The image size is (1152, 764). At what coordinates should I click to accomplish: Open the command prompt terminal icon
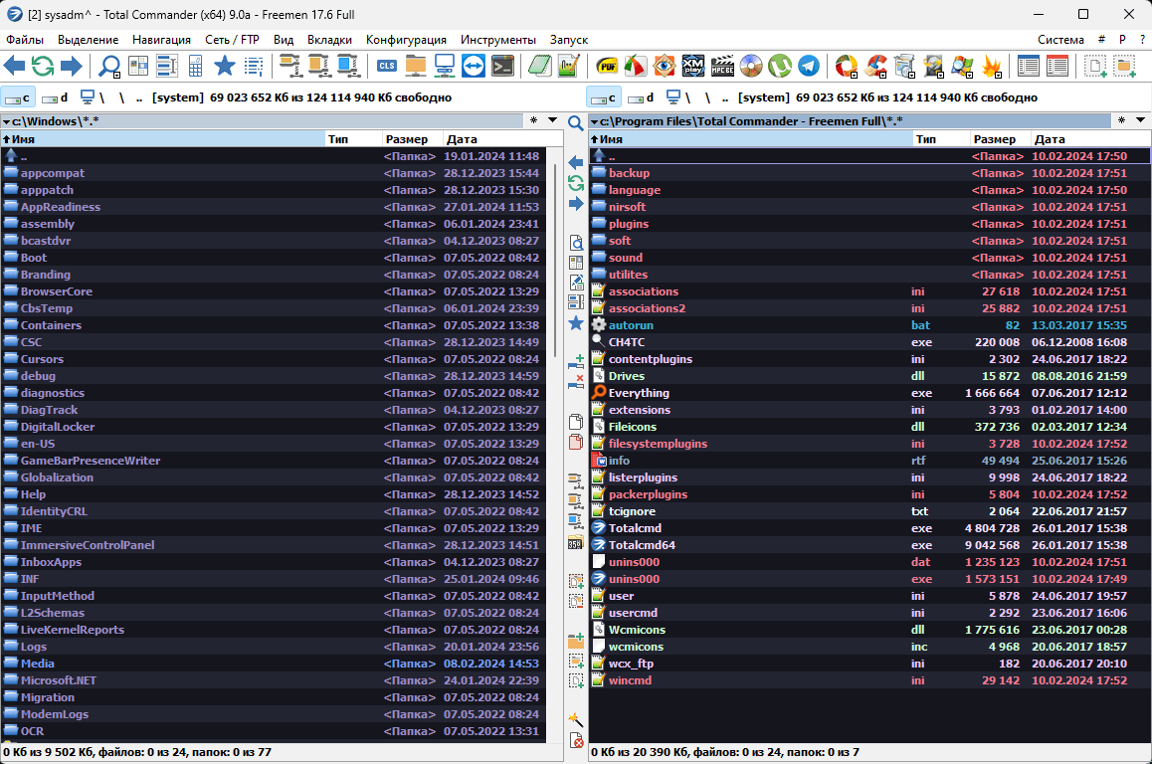[503, 67]
